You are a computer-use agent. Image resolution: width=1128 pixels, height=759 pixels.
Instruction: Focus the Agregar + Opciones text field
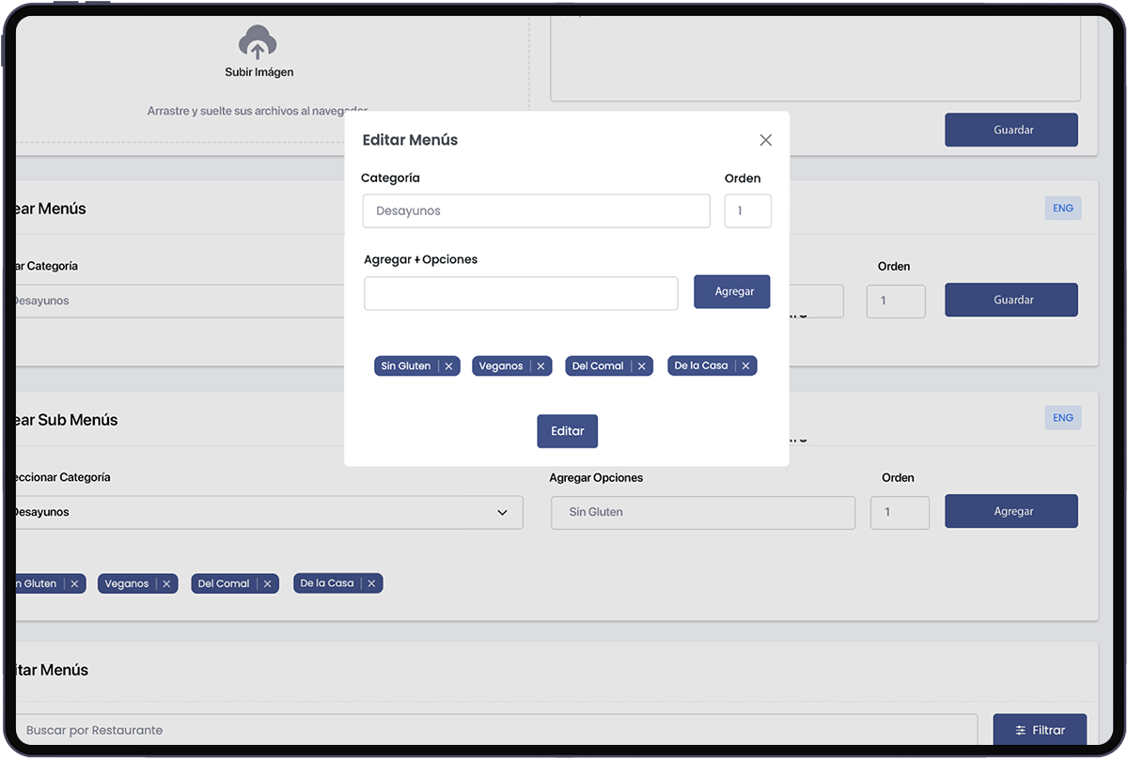pos(521,293)
